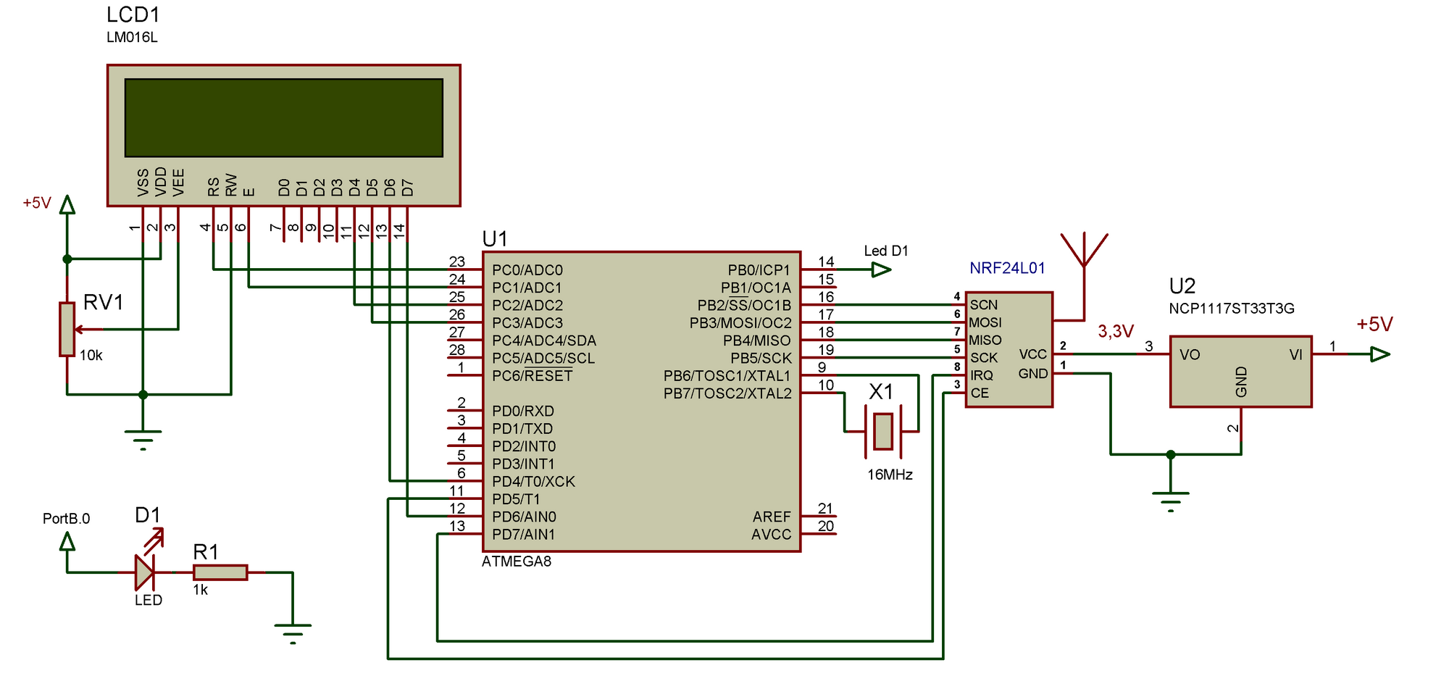
Task: Click the LED label under D1
Action: click(149, 601)
